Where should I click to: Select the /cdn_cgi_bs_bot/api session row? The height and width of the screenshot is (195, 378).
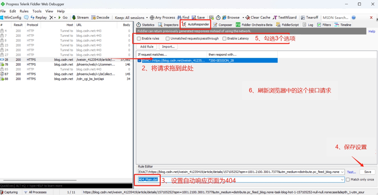[x=66, y=79]
